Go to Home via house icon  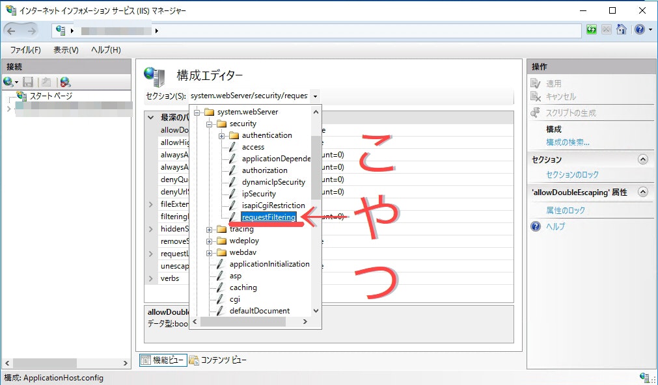(622, 29)
